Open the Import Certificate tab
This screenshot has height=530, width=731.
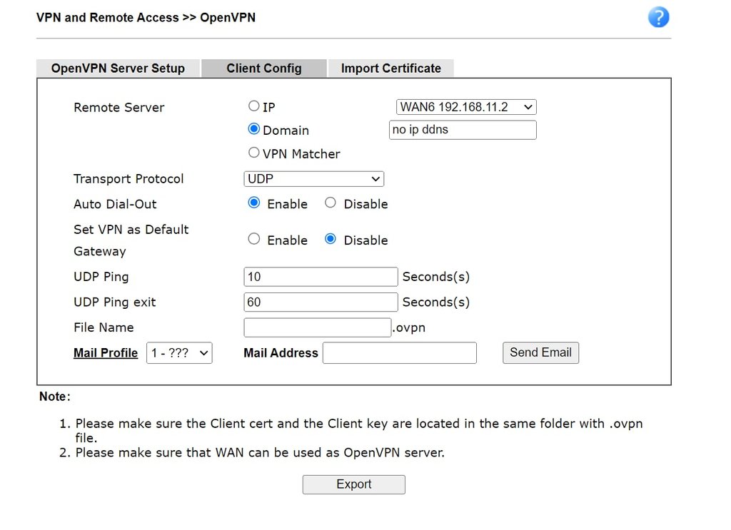coord(390,68)
